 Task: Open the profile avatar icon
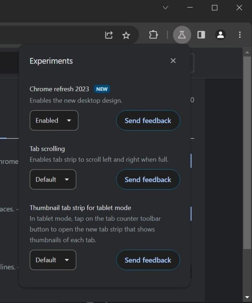tap(220, 35)
